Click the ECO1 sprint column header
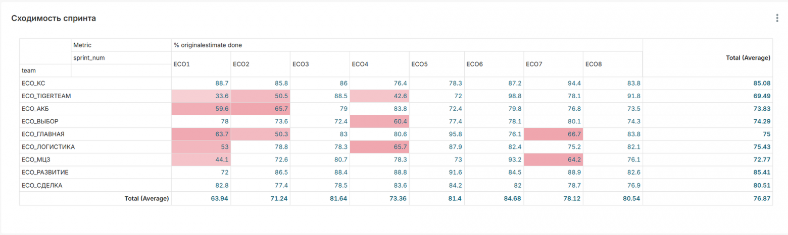This screenshot has width=788, height=235. tap(201, 64)
